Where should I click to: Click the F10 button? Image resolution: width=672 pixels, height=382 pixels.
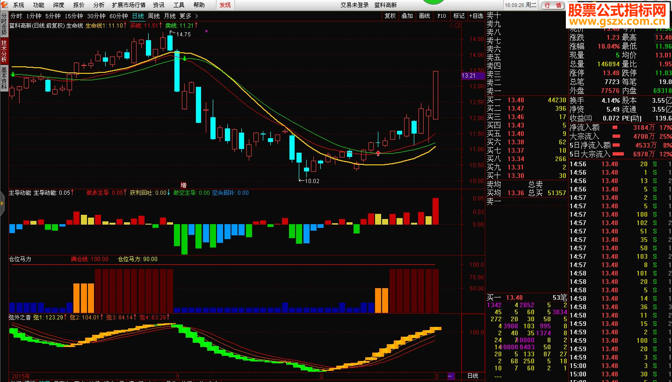(x=442, y=16)
